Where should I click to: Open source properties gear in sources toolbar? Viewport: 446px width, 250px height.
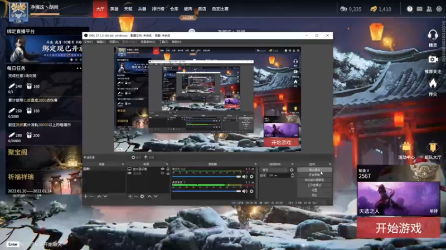click(142, 196)
